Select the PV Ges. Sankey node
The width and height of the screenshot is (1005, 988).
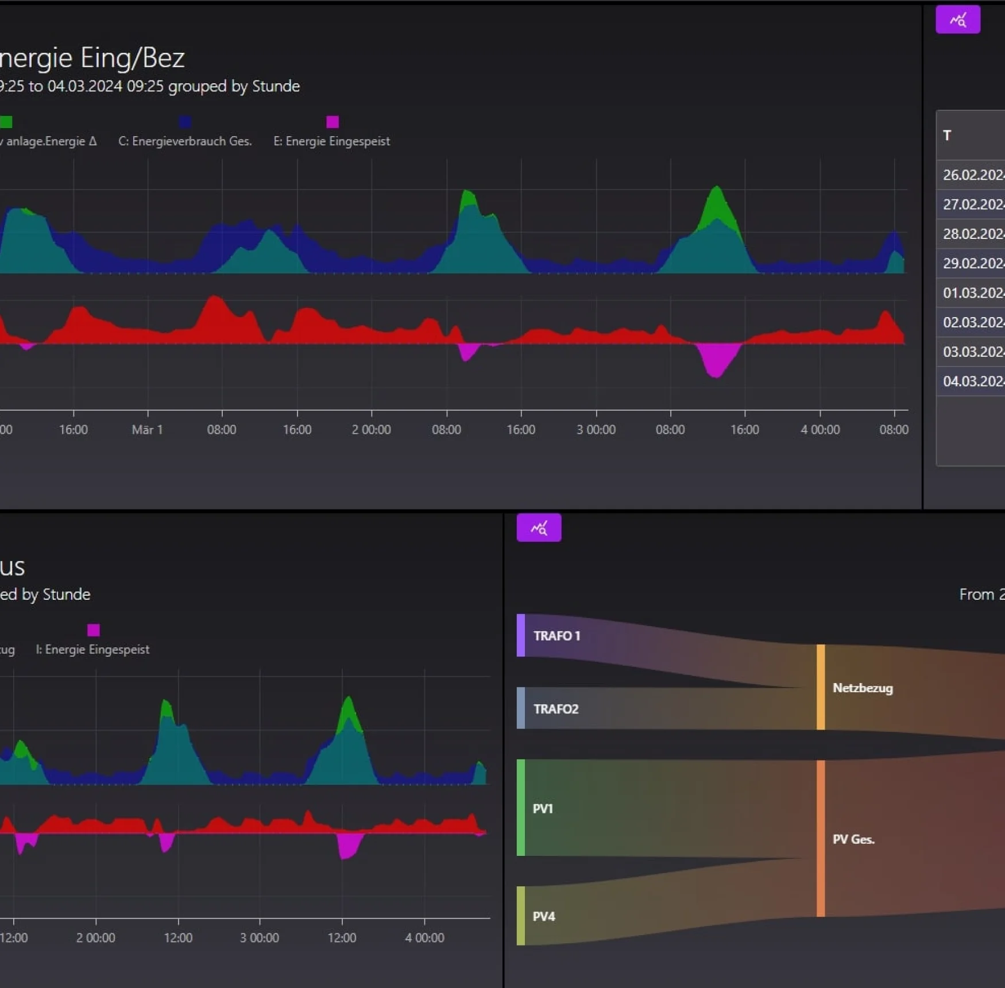pyautogui.click(x=821, y=838)
